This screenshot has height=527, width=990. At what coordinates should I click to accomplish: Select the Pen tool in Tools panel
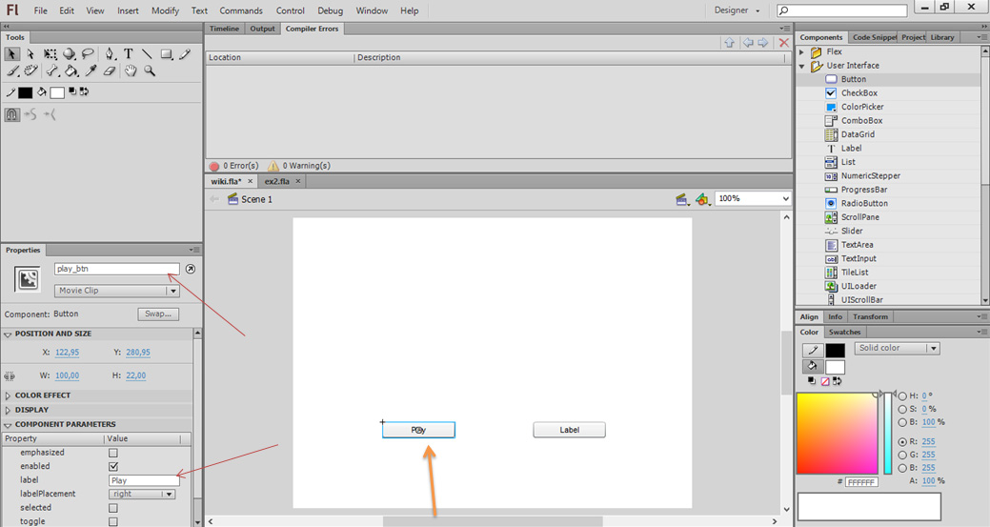110,54
